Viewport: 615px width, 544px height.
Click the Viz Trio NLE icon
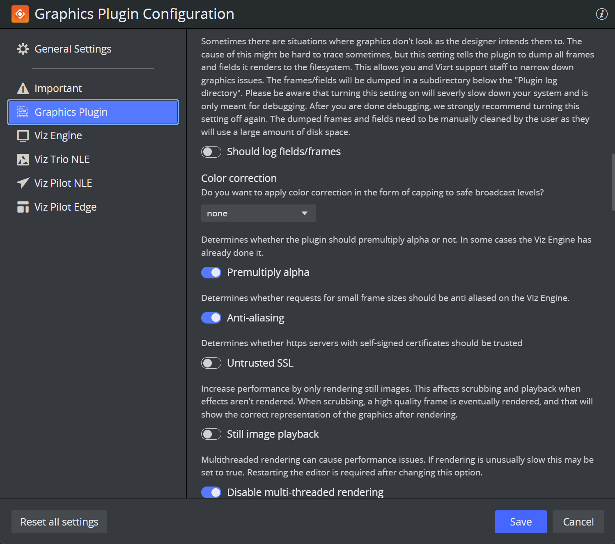pyautogui.click(x=23, y=159)
